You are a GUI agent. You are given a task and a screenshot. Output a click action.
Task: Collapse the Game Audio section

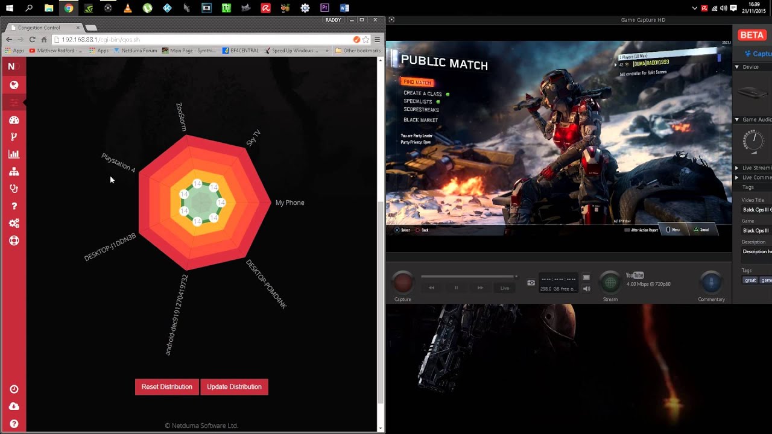tap(737, 119)
